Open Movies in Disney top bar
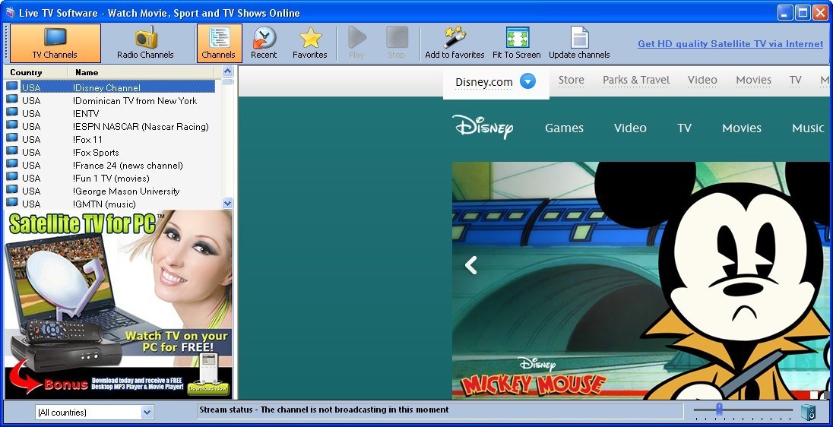 click(x=753, y=81)
